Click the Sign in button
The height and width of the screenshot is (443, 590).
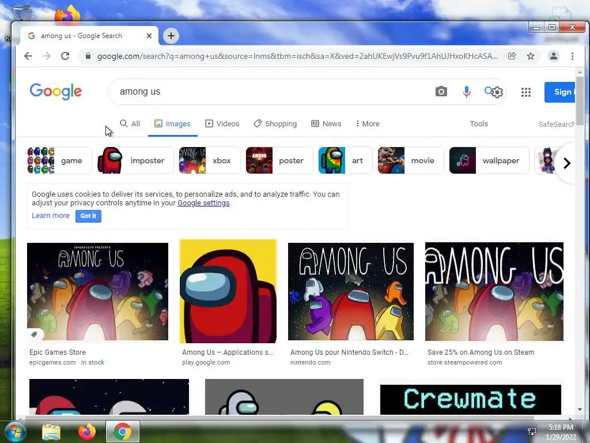click(x=559, y=92)
